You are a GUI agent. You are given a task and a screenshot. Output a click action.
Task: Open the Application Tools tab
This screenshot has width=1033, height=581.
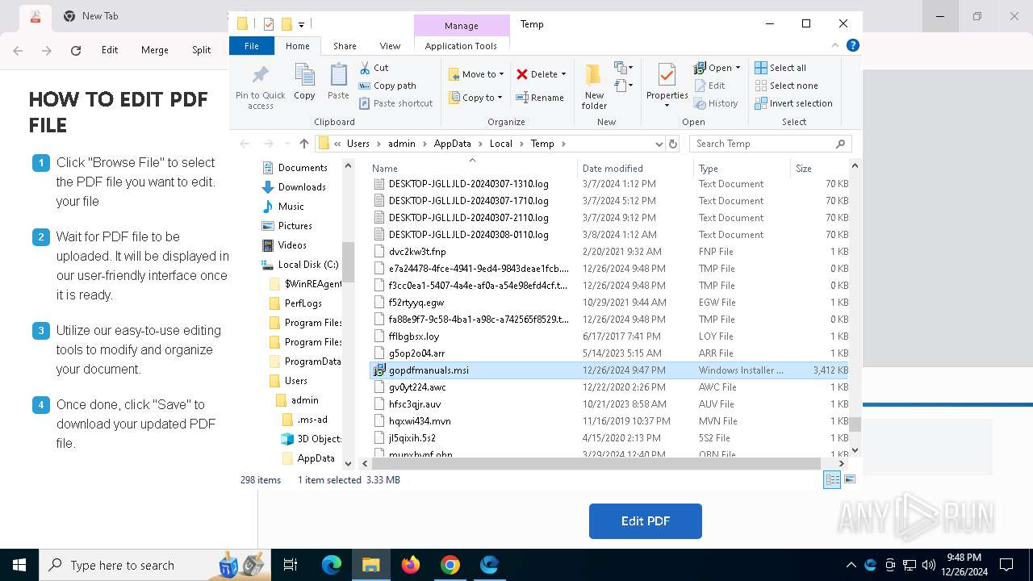tap(461, 46)
